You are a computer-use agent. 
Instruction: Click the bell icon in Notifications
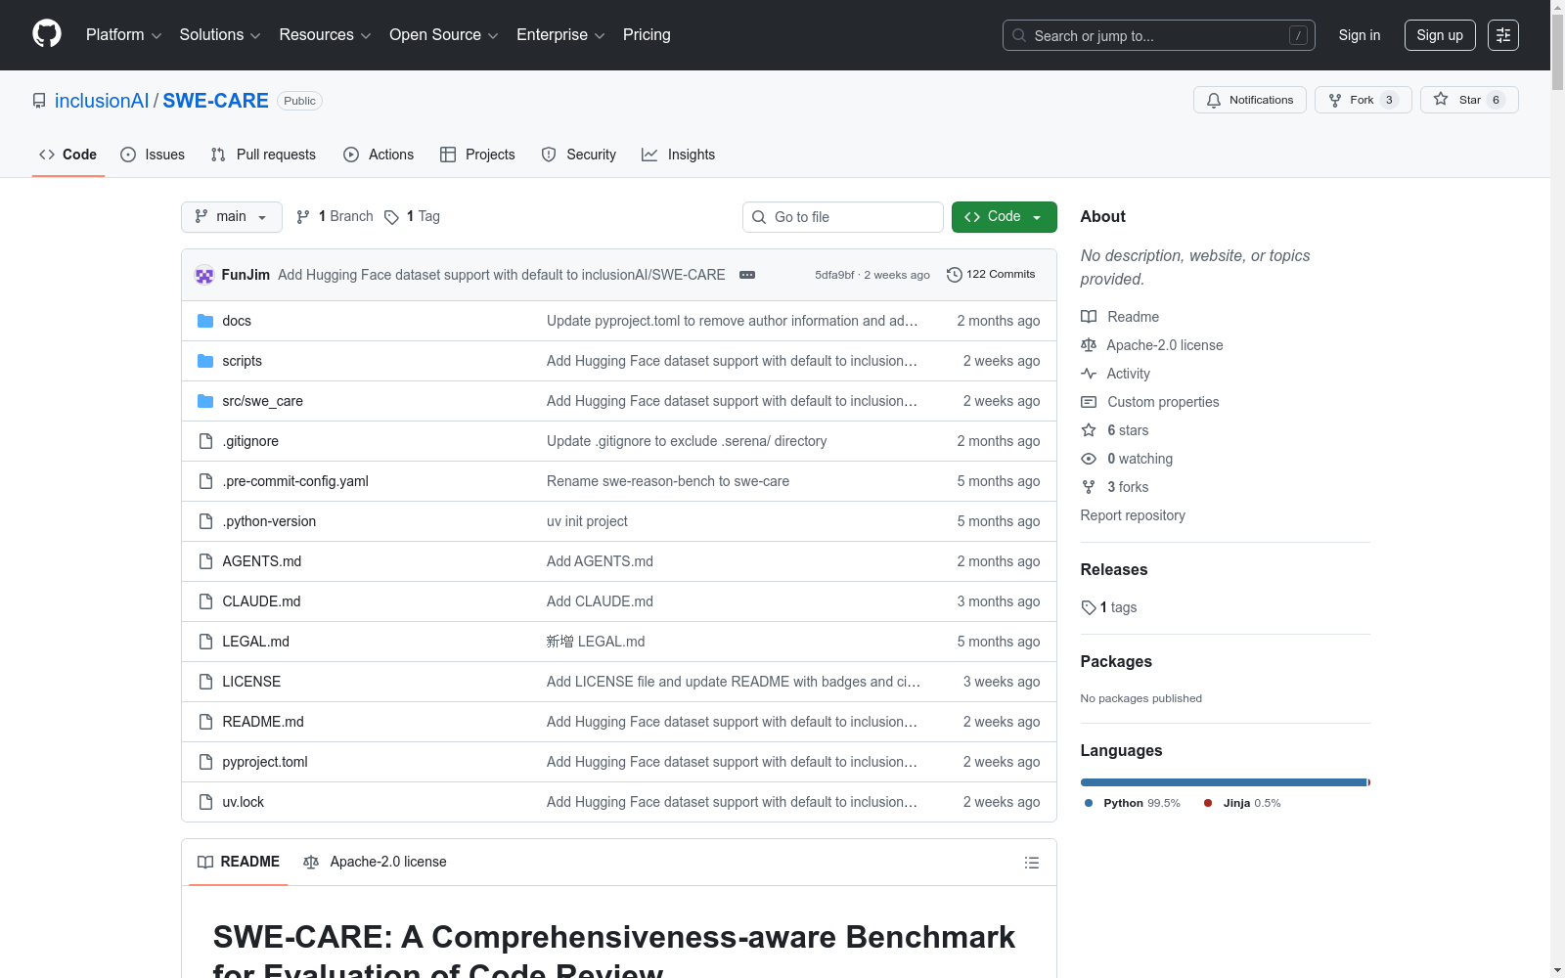click(x=1214, y=100)
